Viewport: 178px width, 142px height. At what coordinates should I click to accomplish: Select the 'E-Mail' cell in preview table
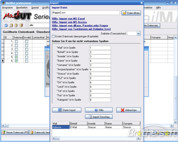[78, 127]
